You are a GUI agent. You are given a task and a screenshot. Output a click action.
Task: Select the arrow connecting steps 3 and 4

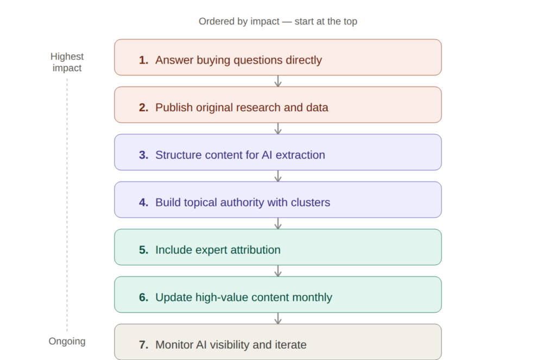tap(278, 176)
